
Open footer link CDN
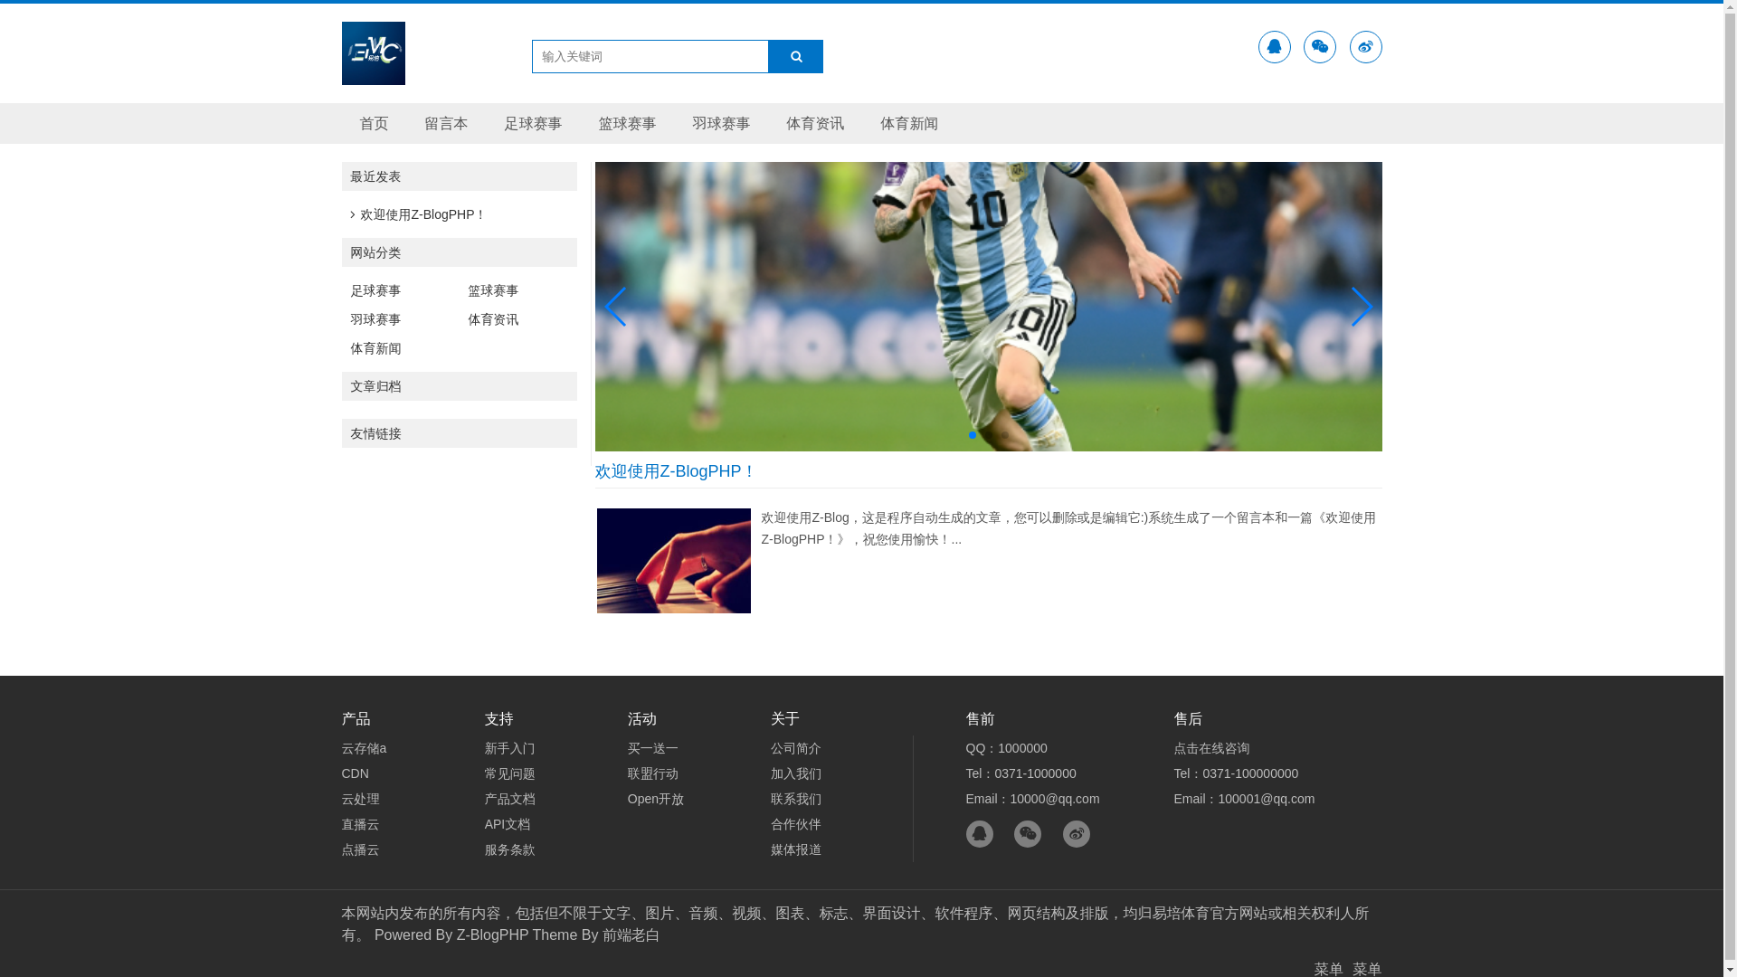point(355,773)
